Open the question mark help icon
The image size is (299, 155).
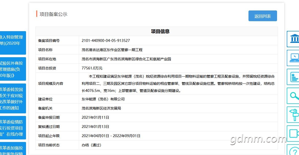tap(293, 150)
